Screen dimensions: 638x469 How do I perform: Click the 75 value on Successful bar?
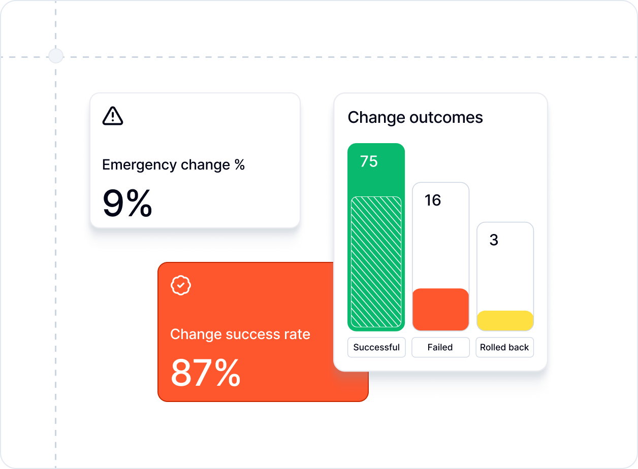coord(369,161)
